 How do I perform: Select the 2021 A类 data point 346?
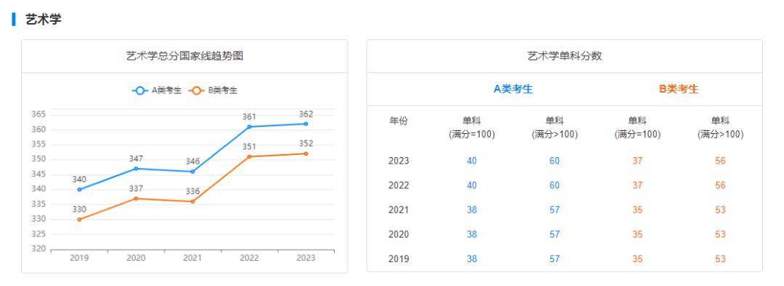click(x=192, y=172)
